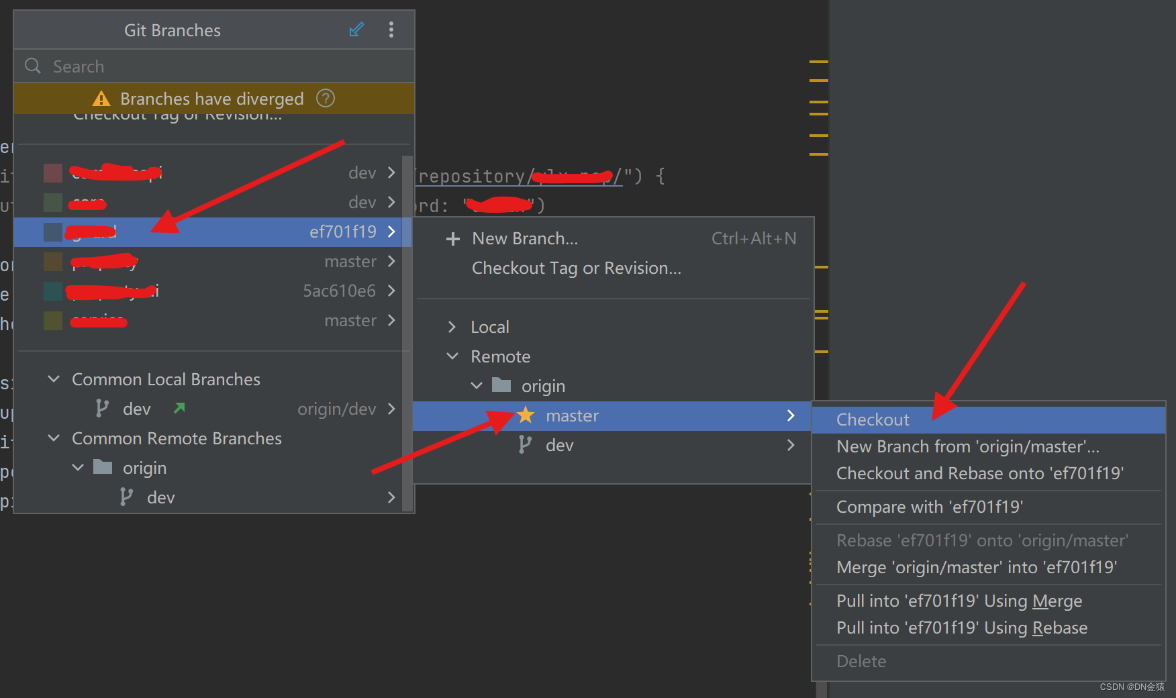Select the green color swatch of the second repository
The width and height of the screenshot is (1176, 698).
click(53, 202)
